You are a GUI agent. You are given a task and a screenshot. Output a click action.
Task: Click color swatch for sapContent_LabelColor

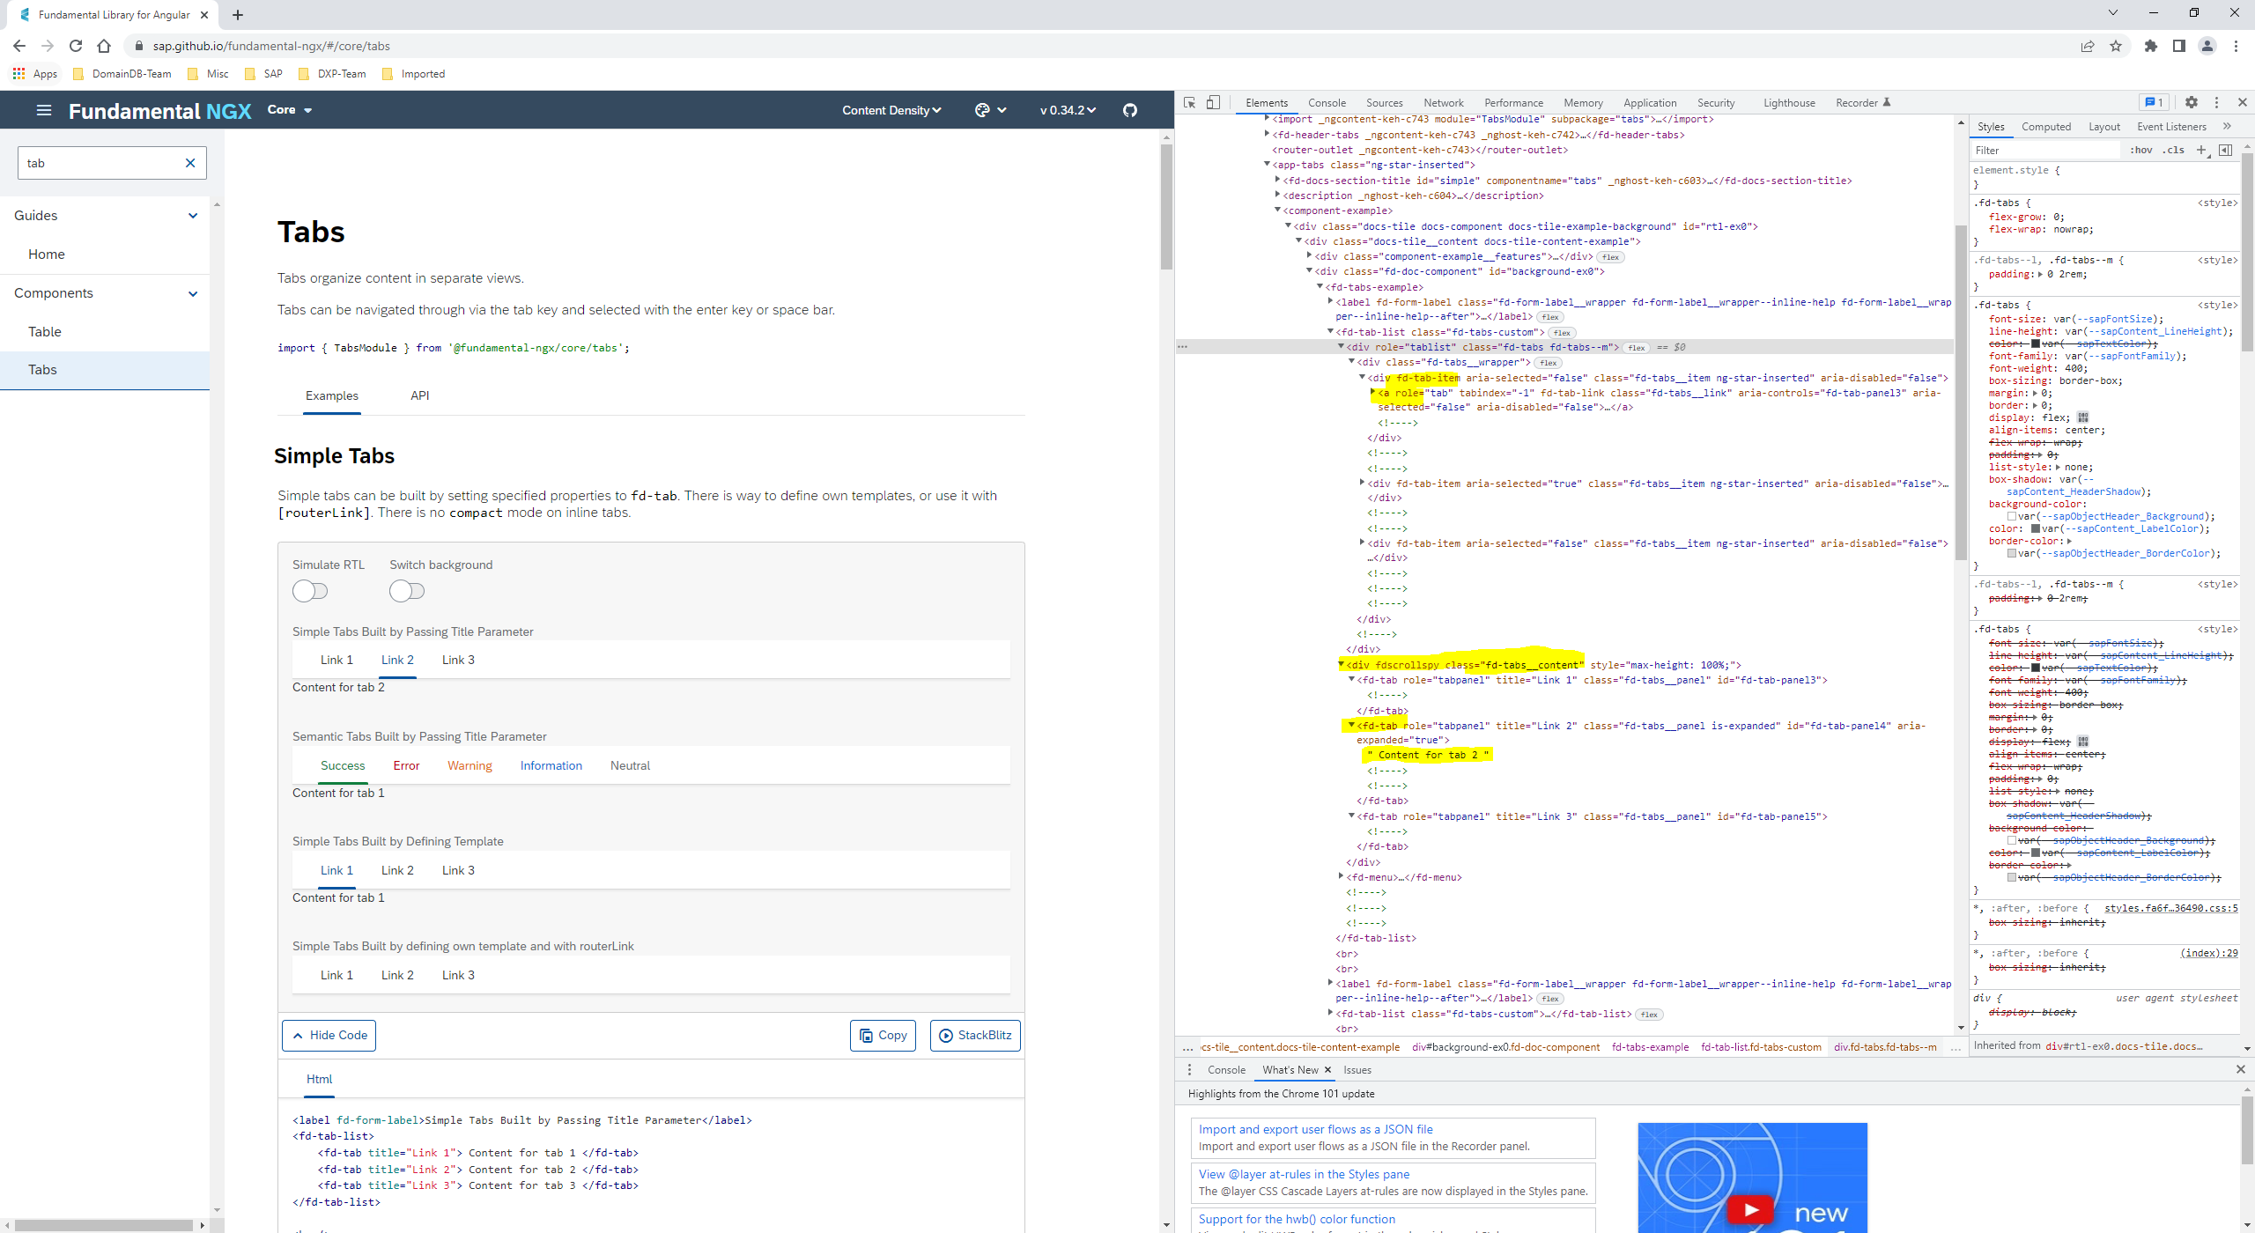2036,528
